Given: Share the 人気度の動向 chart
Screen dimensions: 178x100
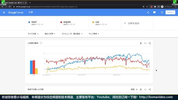Looking at the screenshot, I should click(150, 43).
